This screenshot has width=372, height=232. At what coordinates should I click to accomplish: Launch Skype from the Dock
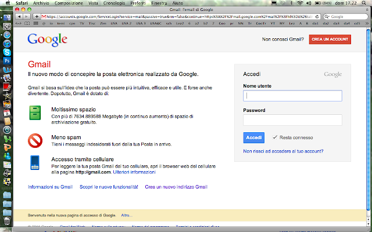pyautogui.click(x=7, y=52)
